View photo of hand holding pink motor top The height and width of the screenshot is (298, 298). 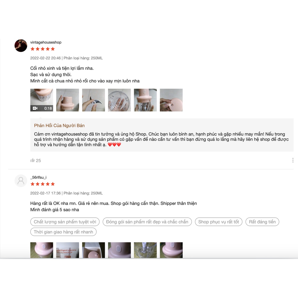68,100
